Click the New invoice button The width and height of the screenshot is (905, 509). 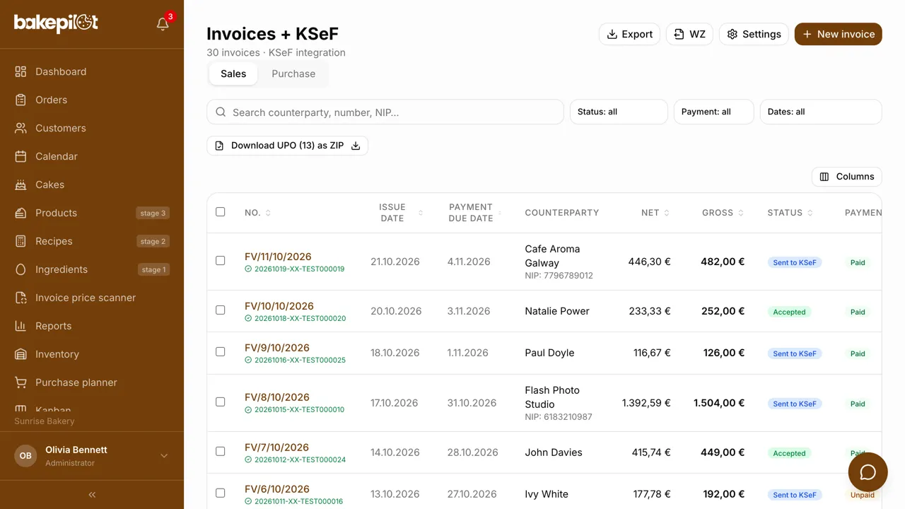pos(839,34)
